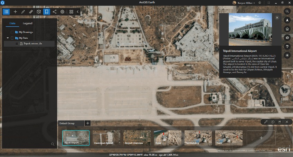Go to Home view button
Screen dimensions: 293x157
(x=287, y=29)
